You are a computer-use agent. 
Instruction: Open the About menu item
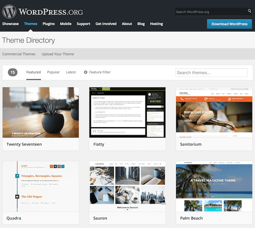pos(127,24)
